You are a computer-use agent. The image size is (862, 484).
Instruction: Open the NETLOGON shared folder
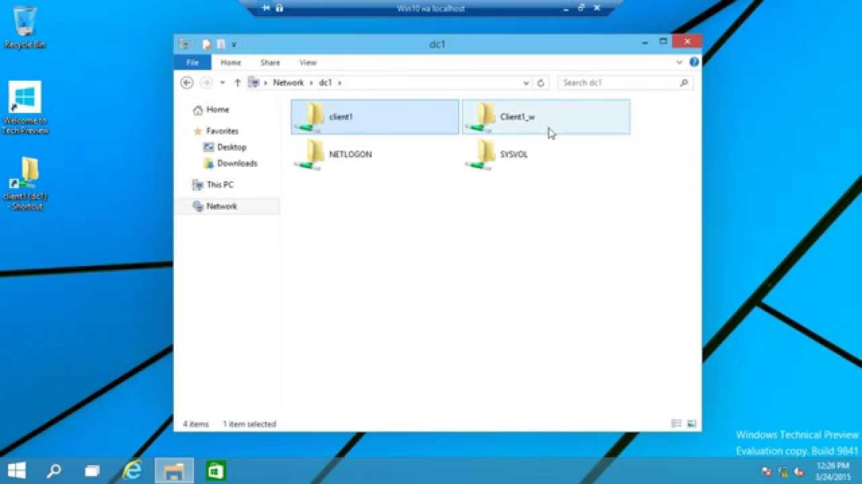pyautogui.click(x=375, y=155)
